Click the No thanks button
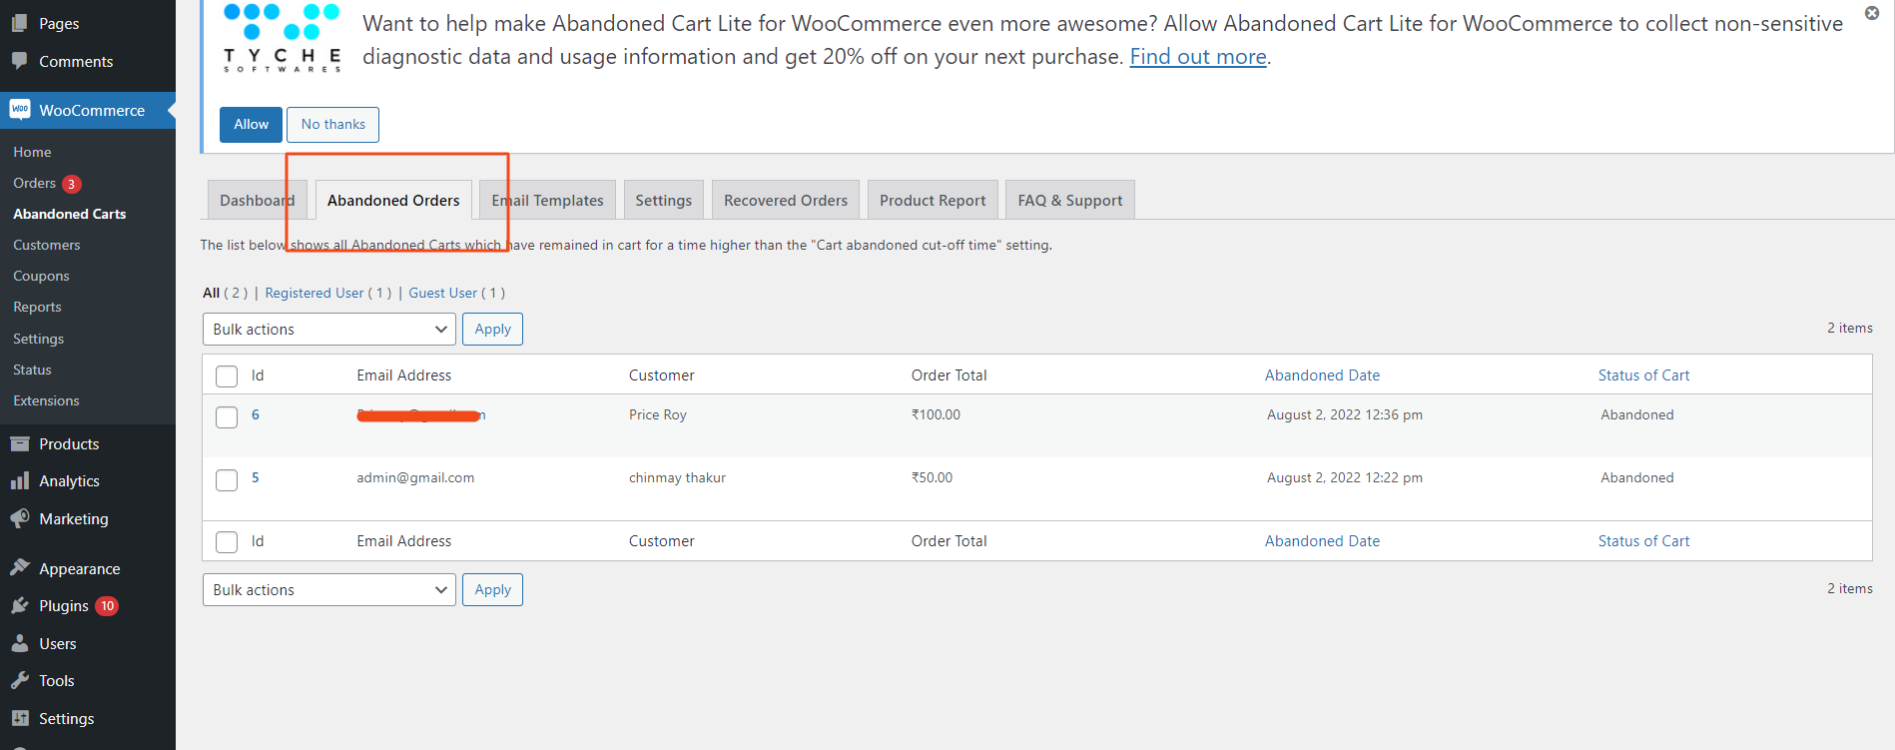Viewport: 1895px width, 750px height. (333, 125)
